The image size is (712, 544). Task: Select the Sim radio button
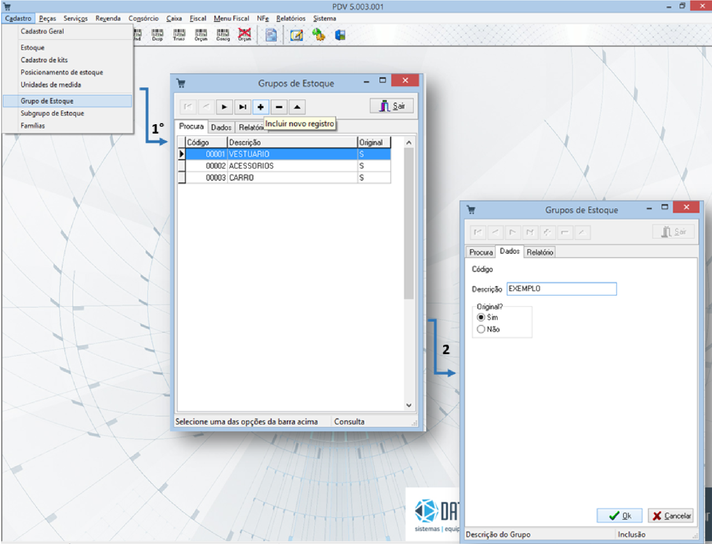pyautogui.click(x=481, y=317)
